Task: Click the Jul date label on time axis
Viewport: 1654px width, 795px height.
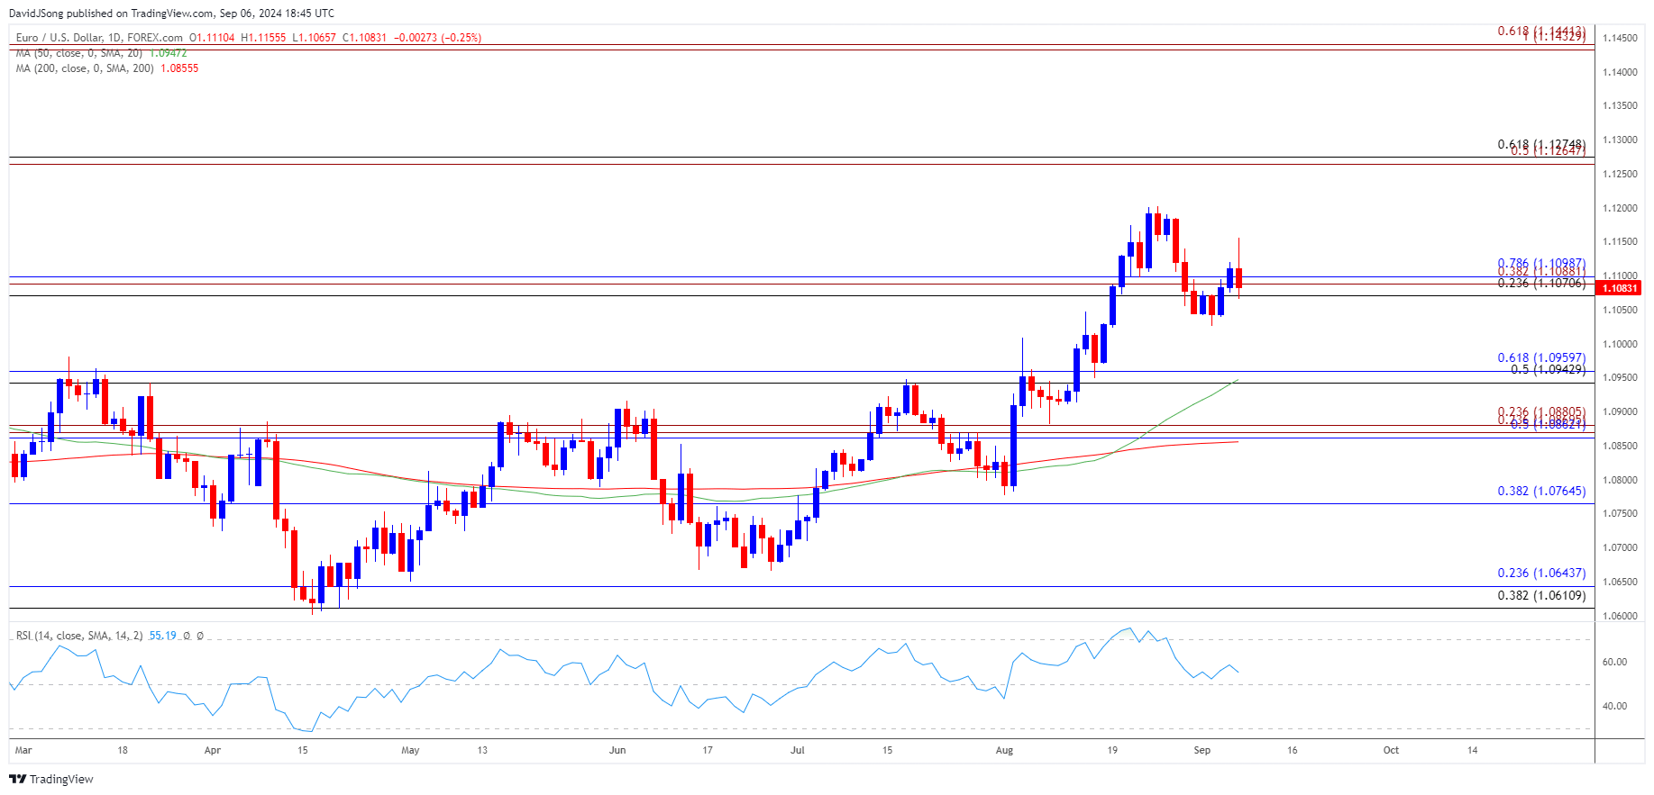Action: click(798, 750)
